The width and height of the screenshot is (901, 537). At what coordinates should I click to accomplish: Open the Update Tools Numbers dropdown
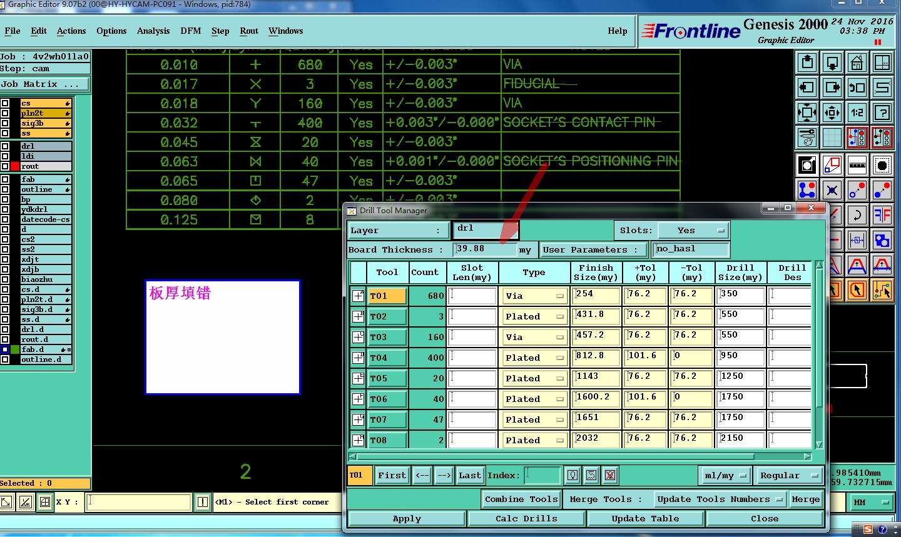click(720, 499)
